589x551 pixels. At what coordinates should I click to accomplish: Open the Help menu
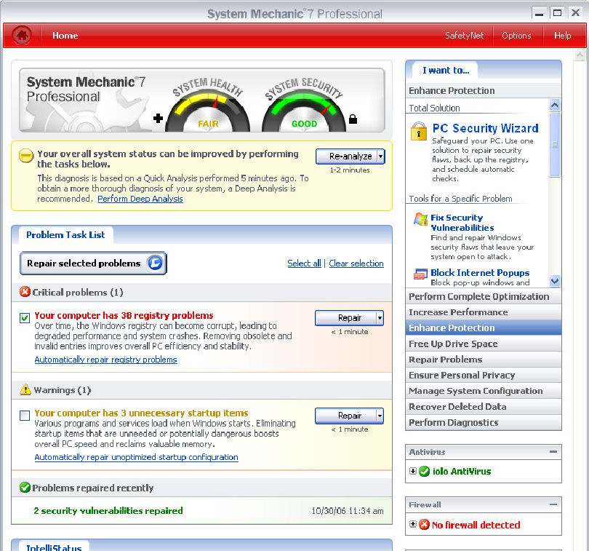click(562, 36)
